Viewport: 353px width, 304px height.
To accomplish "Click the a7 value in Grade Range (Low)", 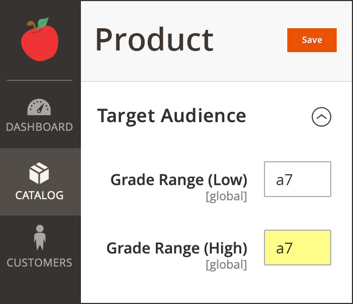I will (x=285, y=180).
